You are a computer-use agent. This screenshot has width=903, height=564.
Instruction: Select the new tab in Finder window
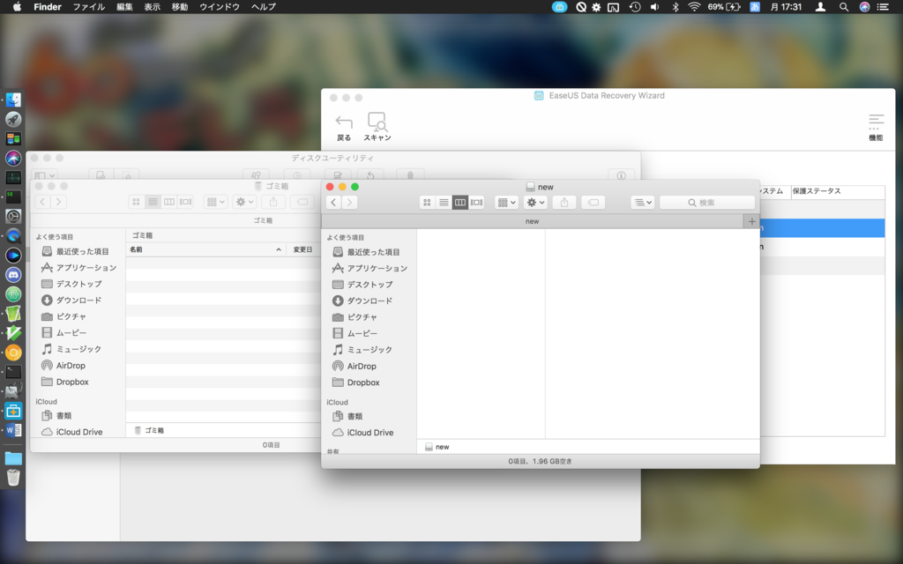point(532,221)
